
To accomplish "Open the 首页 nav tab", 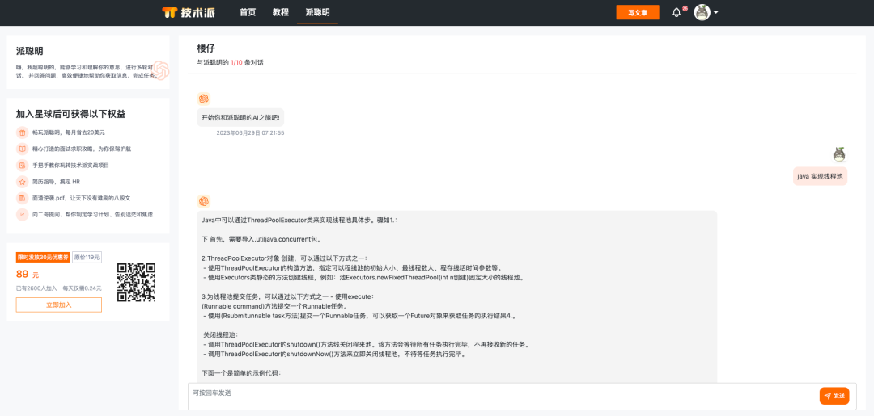I will [248, 12].
